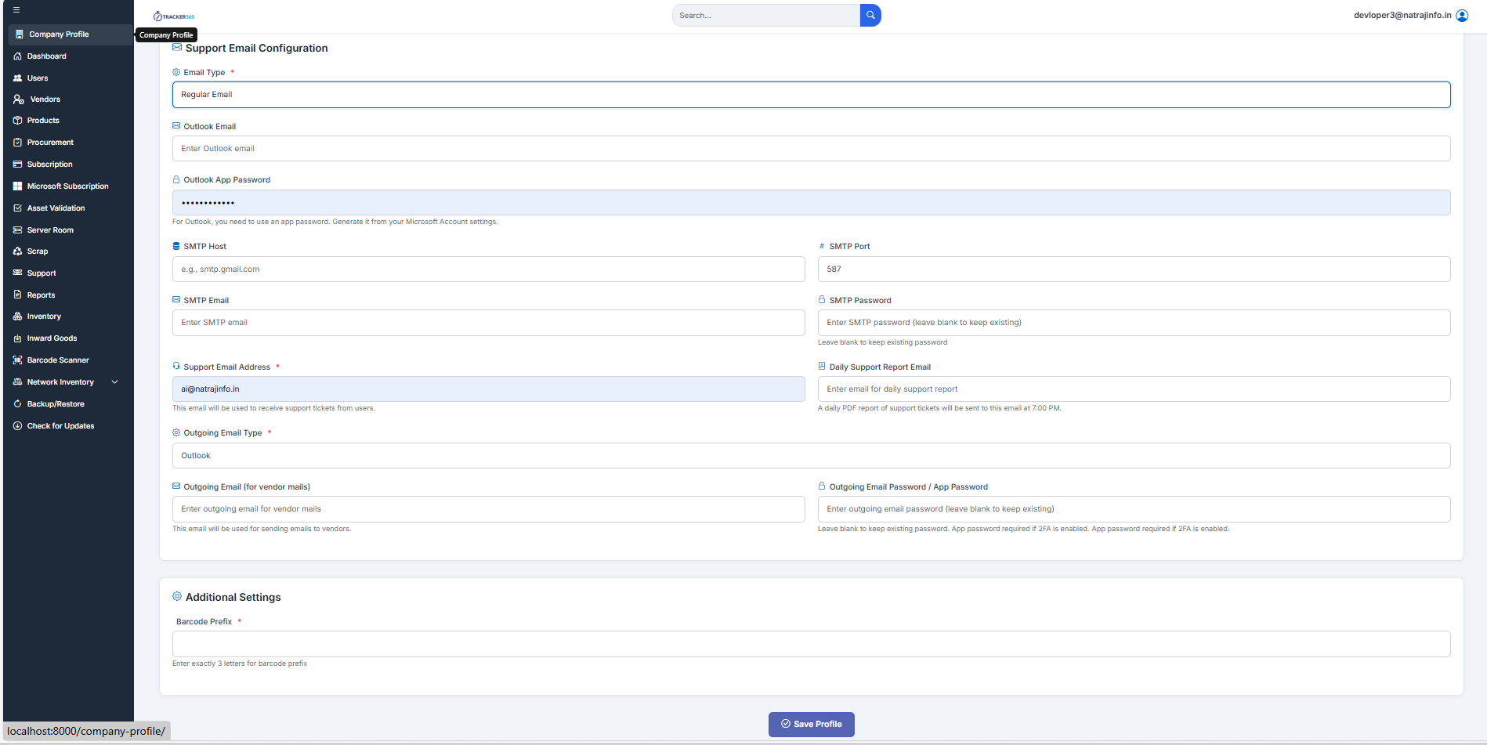Click the SMTP Password input field
Image resolution: width=1487 pixels, height=745 pixels.
pos(1134,323)
